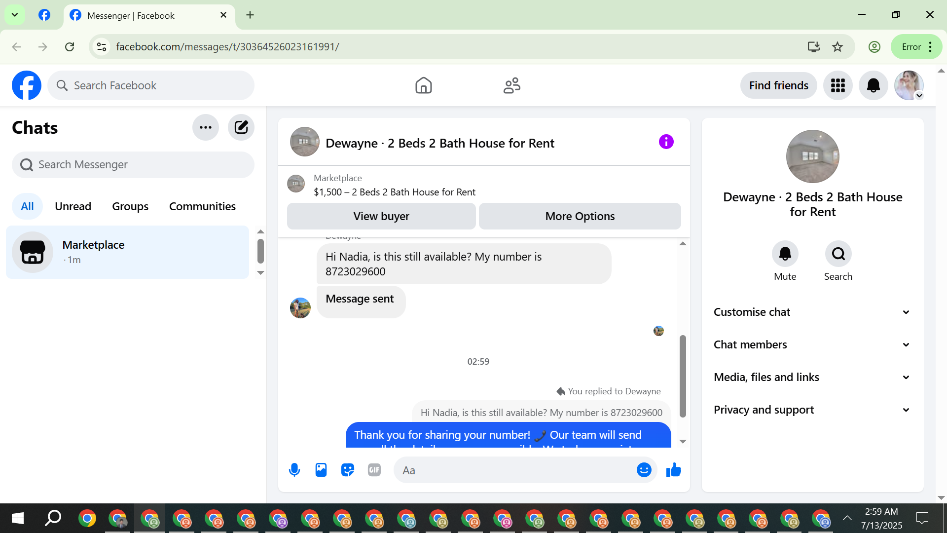This screenshot has width=947, height=533.
Task: Send a thumbs-up like
Action: (673, 470)
